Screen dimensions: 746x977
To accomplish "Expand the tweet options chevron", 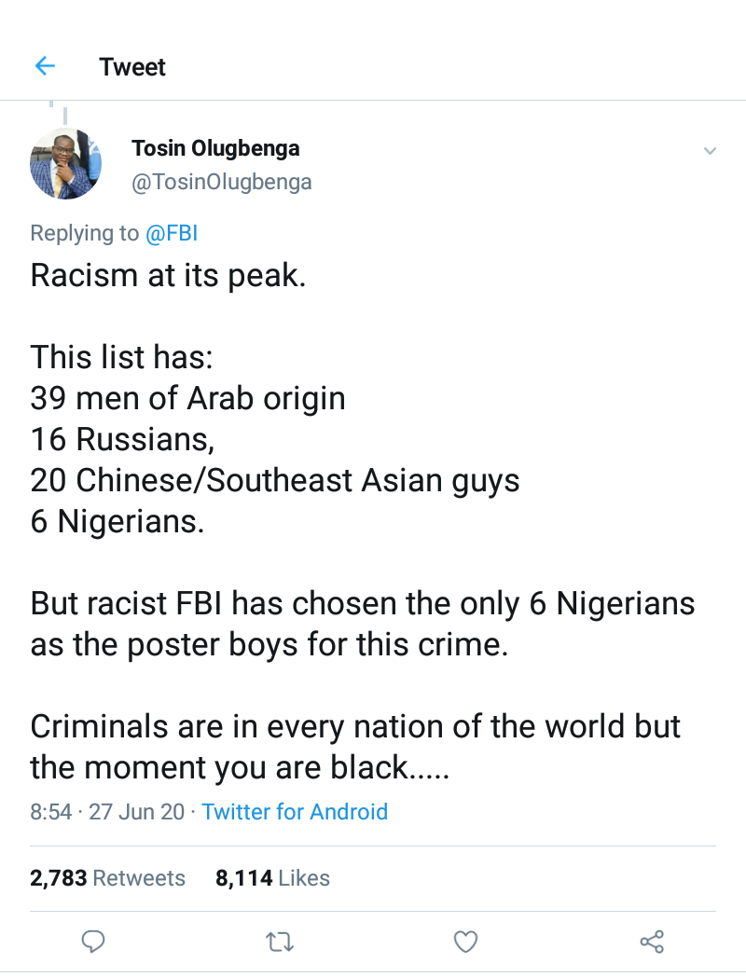I will click(x=710, y=151).
